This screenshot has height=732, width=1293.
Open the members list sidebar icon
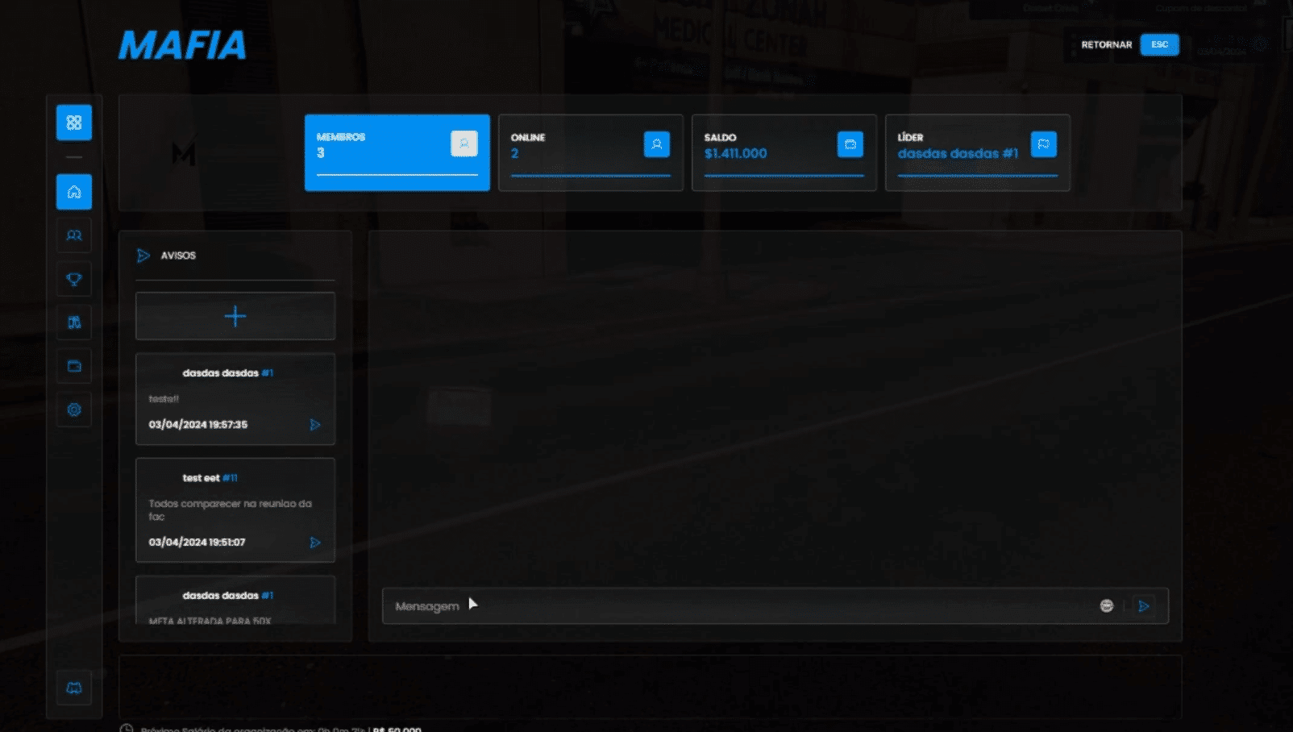coord(74,235)
